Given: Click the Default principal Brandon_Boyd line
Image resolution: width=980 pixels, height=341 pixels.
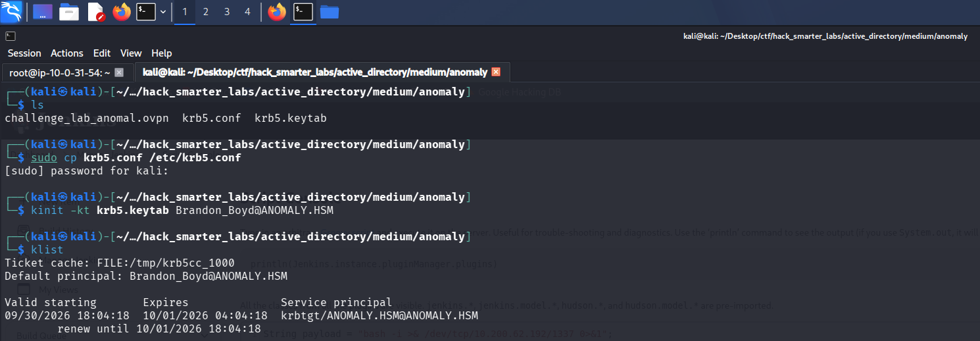Looking at the screenshot, I should tap(146, 276).
